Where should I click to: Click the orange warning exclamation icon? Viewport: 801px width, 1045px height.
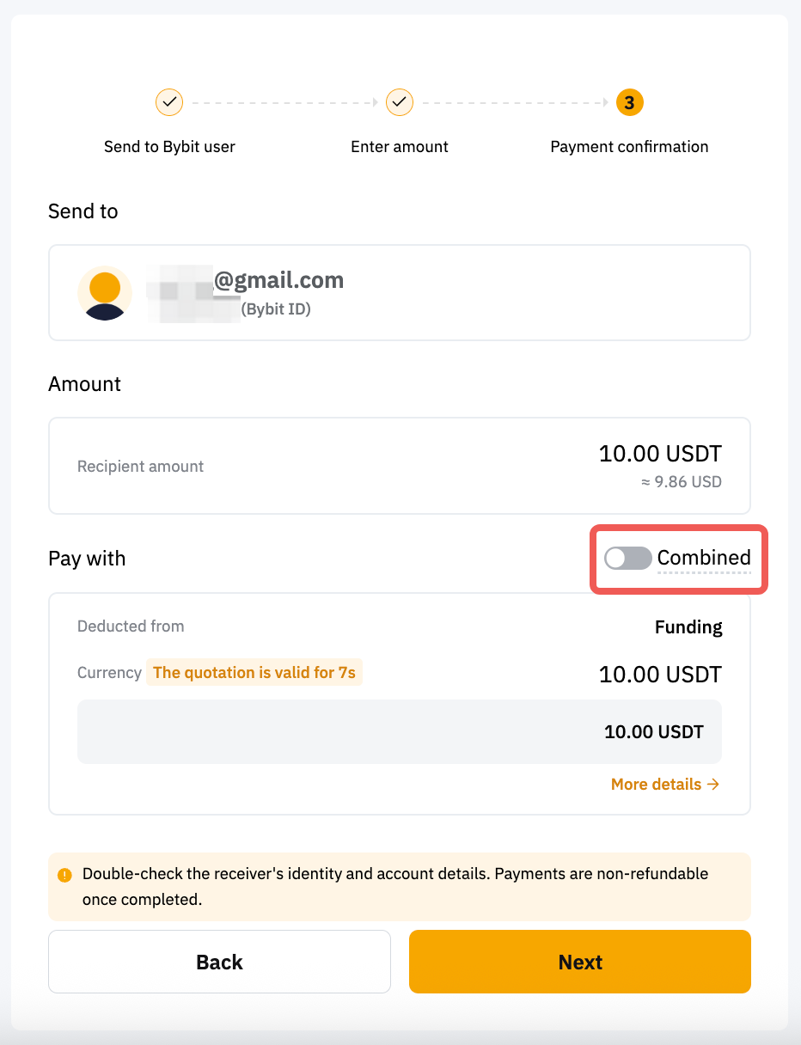pyautogui.click(x=64, y=876)
